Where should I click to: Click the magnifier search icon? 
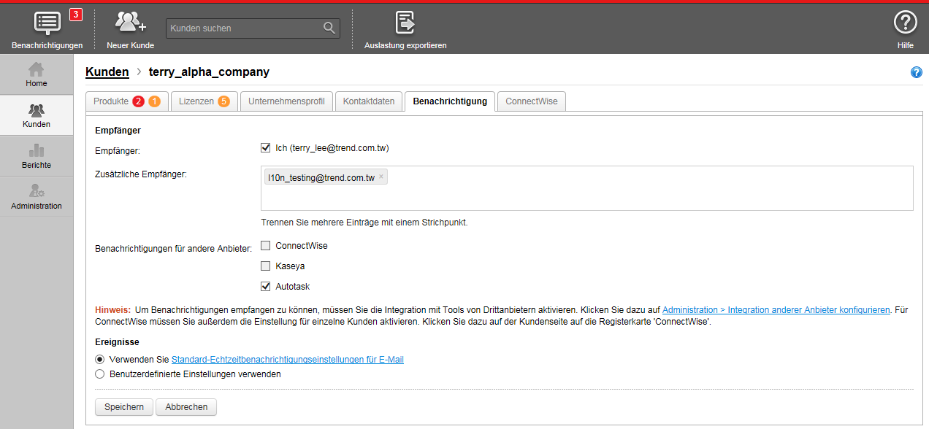point(329,28)
